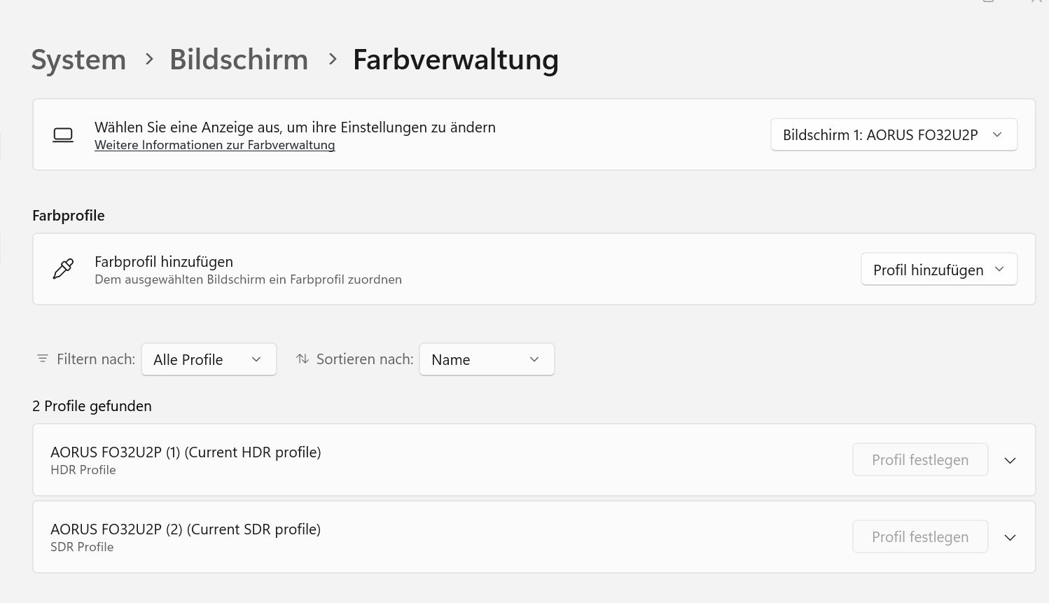Expand the SDR profile entry chevron
The width and height of the screenshot is (1049, 603).
click(1010, 537)
